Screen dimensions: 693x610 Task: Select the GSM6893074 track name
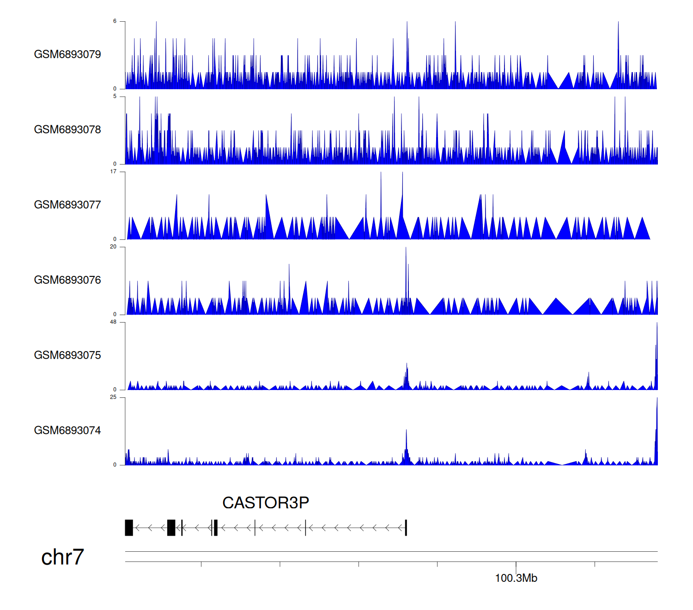[x=67, y=431]
